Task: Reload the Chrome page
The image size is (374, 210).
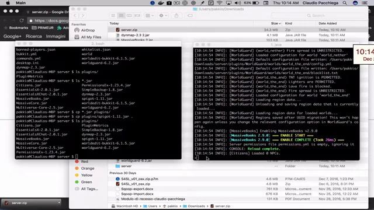Action: click(22, 21)
